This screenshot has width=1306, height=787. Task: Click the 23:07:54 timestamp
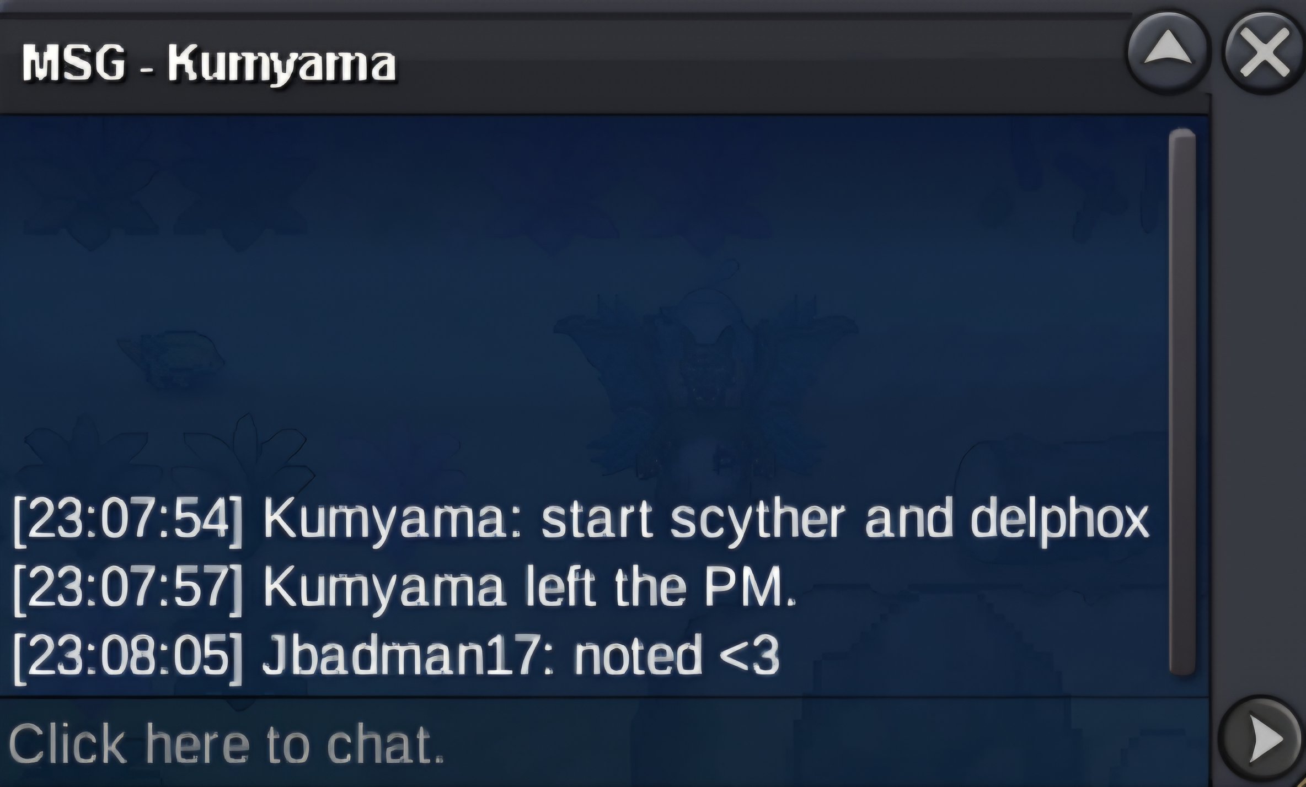pos(128,521)
